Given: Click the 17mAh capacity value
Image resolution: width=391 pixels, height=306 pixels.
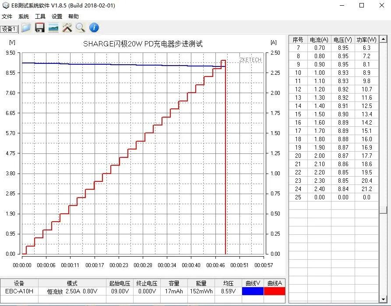Looking at the screenshot, I should (174, 291).
